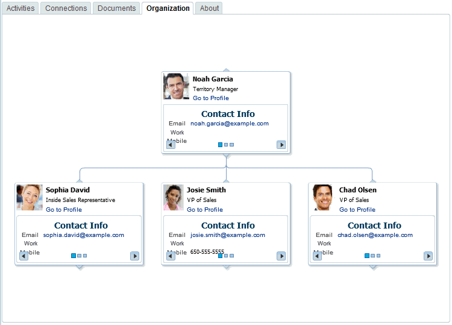This screenshot has width=452, height=325.
Task: Click next panel arrow on Josie Smith card
Action: [281, 256]
